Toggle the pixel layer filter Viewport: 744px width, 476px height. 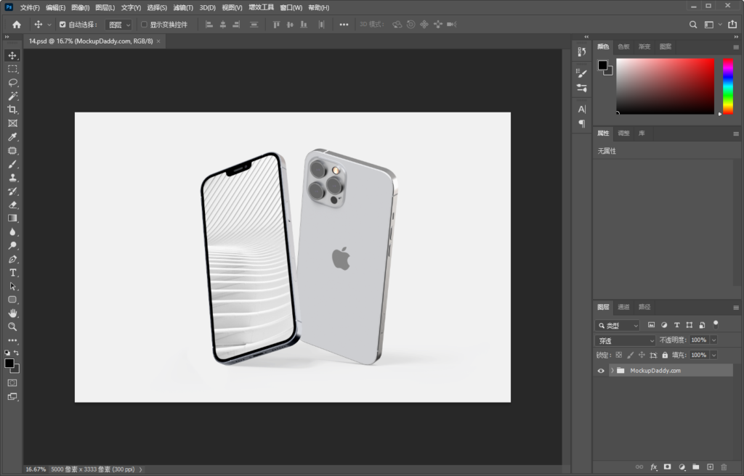tap(651, 325)
